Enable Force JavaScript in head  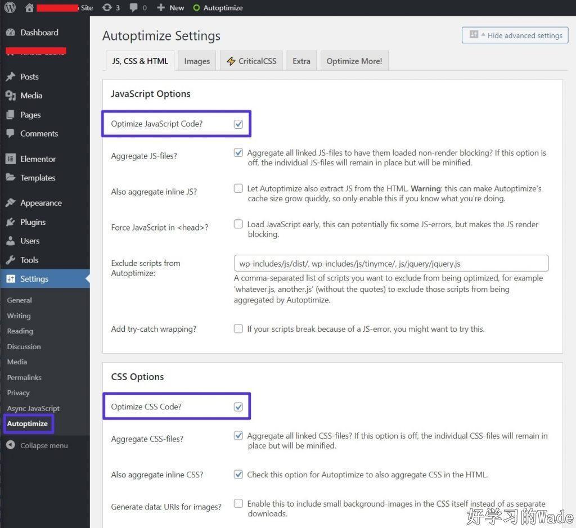pyautogui.click(x=238, y=224)
